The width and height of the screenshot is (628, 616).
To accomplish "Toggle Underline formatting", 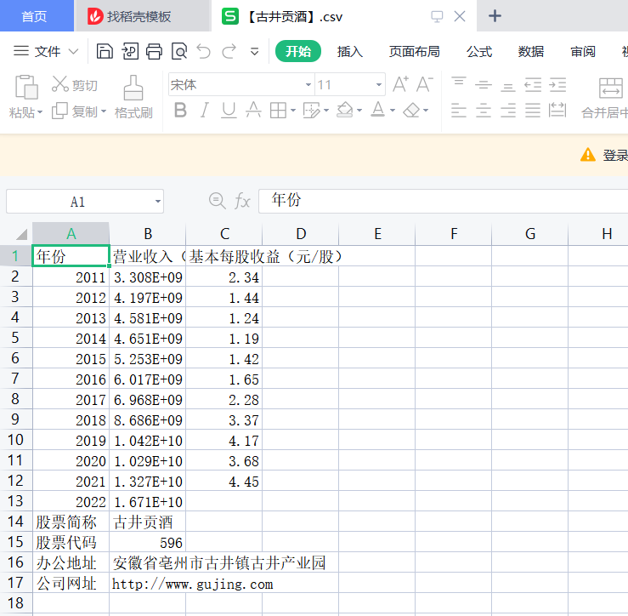I will click(x=229, y=111).
